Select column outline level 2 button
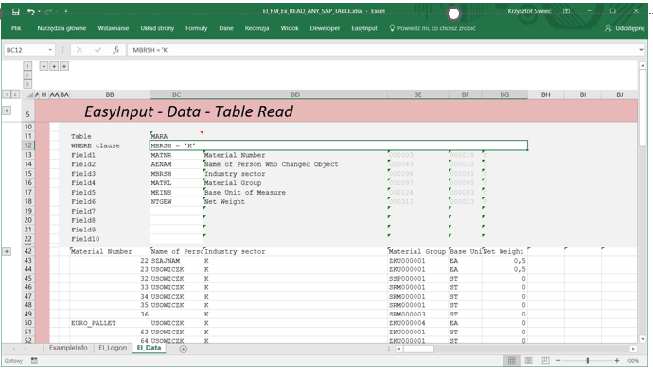The width and height of the screenshot is (653, 376). tap(27, 76)
